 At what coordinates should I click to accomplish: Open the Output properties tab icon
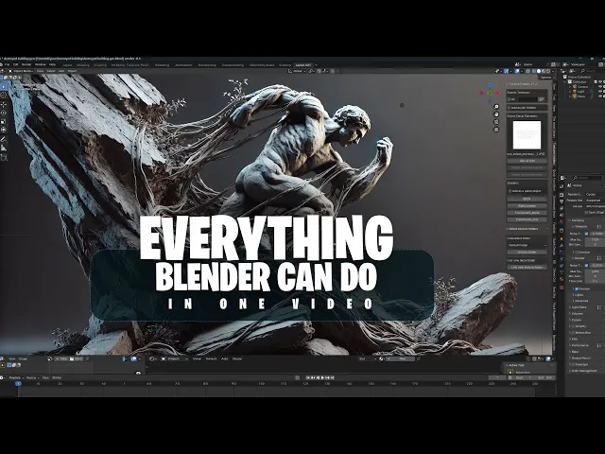click(x=562, y=201)
